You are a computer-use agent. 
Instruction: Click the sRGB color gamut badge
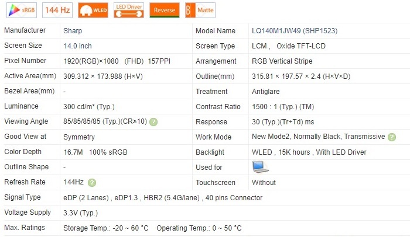[22, 10]
